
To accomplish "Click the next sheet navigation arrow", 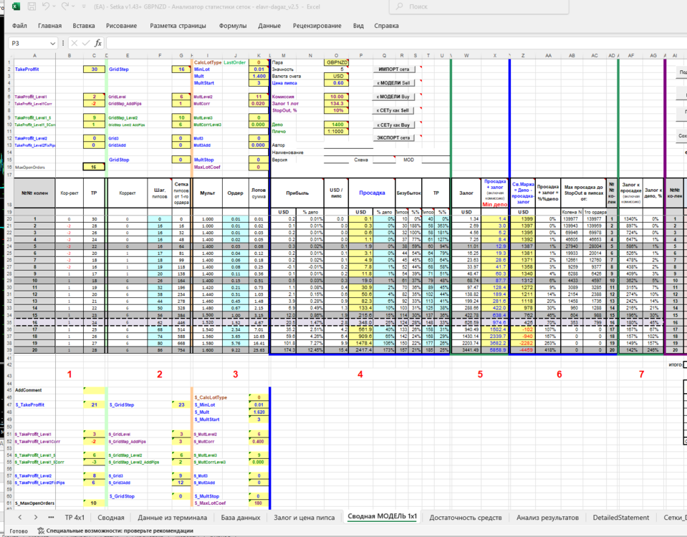I will pos(36,517).
